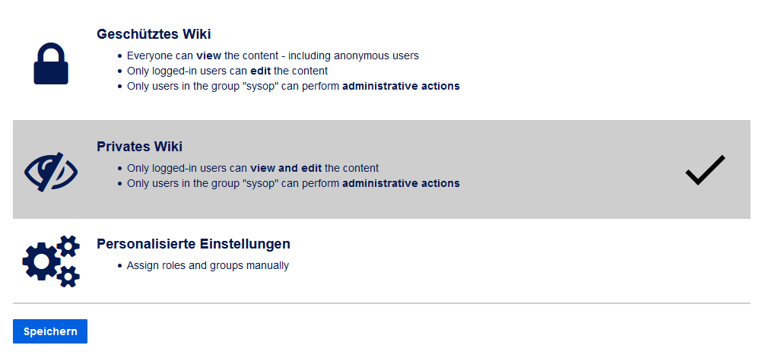Screen dimensions: 768x361
Task: Click the bold word "view" in first bullet
Action: click(x=208, y=55)
